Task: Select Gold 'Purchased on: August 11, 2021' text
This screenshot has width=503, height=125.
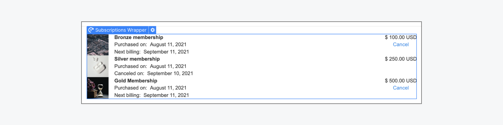Action: click(x=150, y=88)
